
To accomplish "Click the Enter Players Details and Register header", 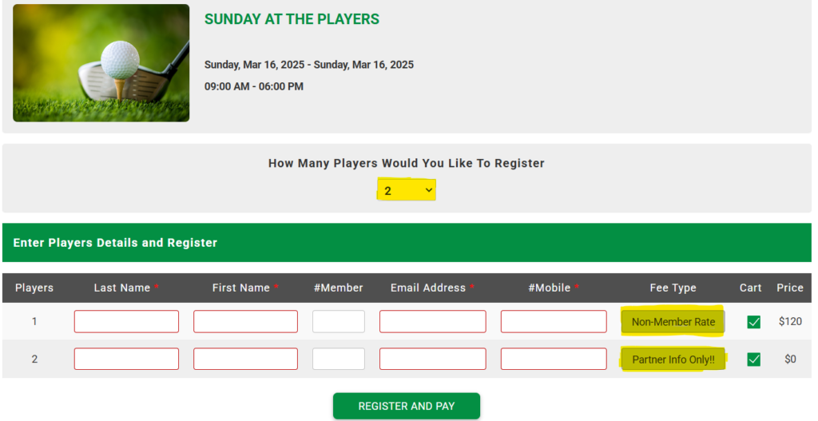I will 115,243.
